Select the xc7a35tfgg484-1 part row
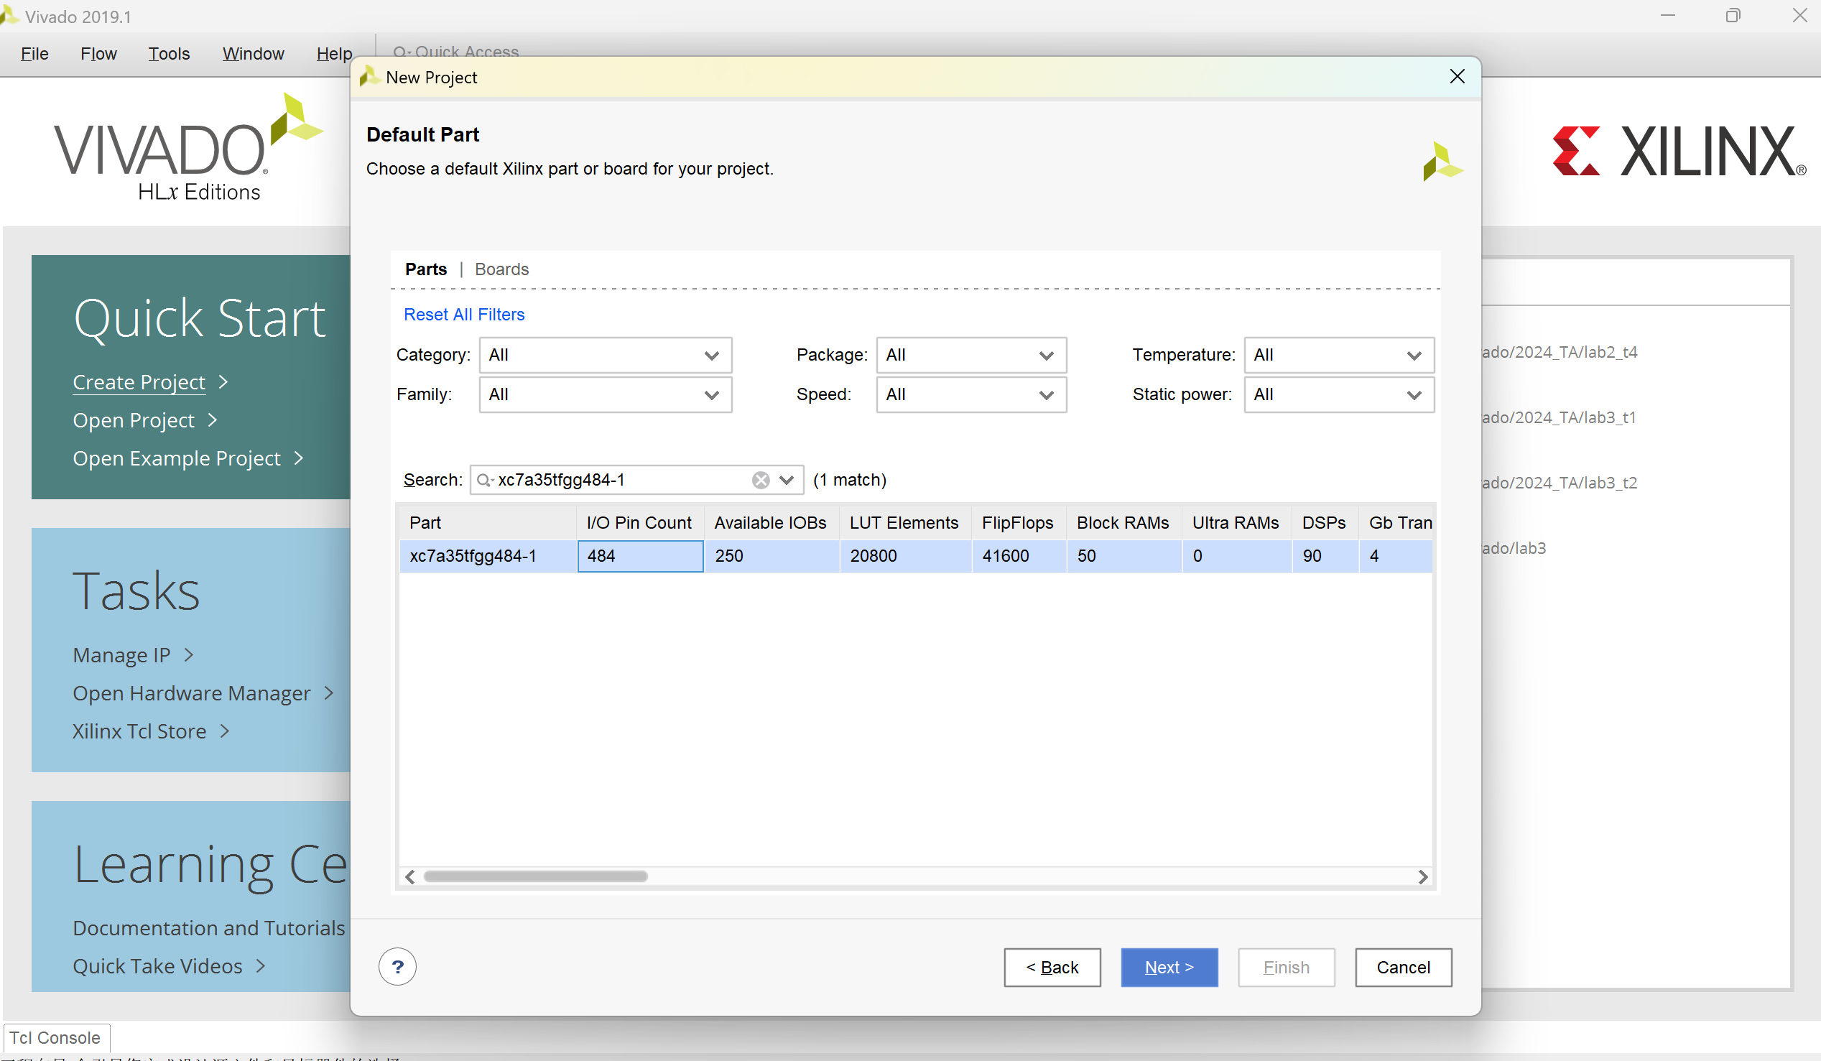Image resolution: width=1821 pixels, height=1061 pixels. point(473,556)
